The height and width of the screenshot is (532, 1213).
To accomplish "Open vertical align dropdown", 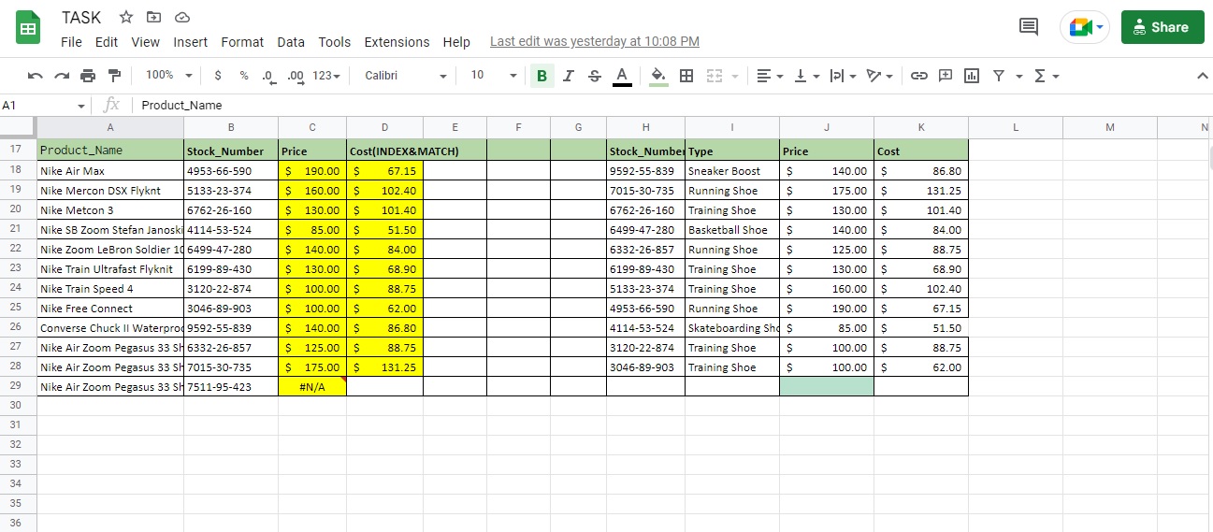I will pos(806,76).
